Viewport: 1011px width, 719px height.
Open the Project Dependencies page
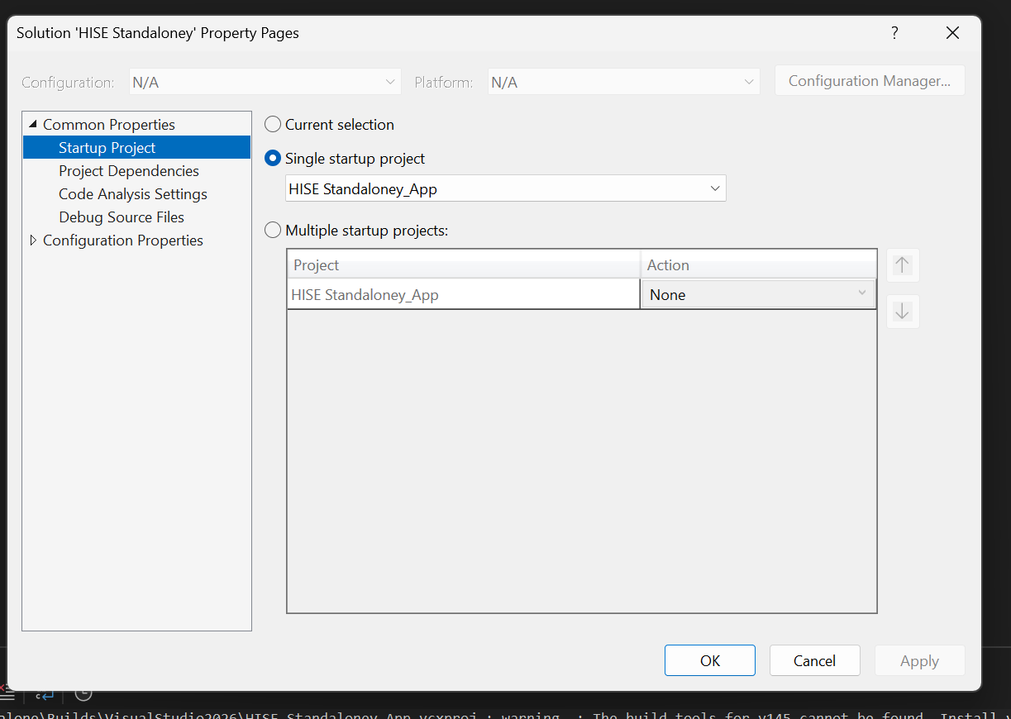129,171
